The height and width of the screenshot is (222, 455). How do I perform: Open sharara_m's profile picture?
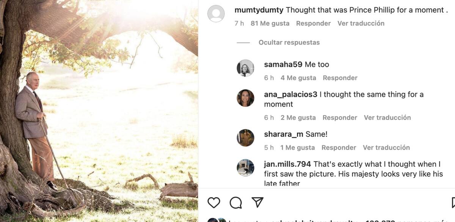pos(245,138)
